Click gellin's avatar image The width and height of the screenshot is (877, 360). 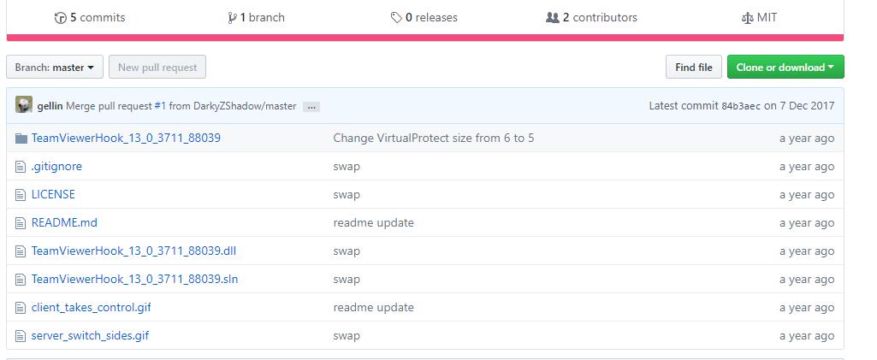click(23, 105)
